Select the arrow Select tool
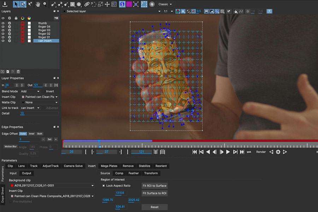Viewport: 318px width, 212px height. [16, 4]
